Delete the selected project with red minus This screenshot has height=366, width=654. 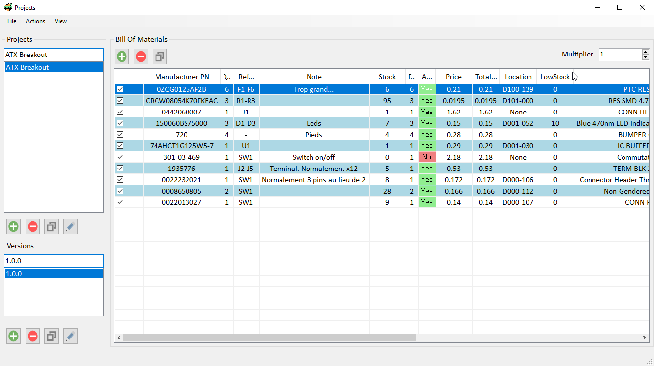tap(32, 226)
